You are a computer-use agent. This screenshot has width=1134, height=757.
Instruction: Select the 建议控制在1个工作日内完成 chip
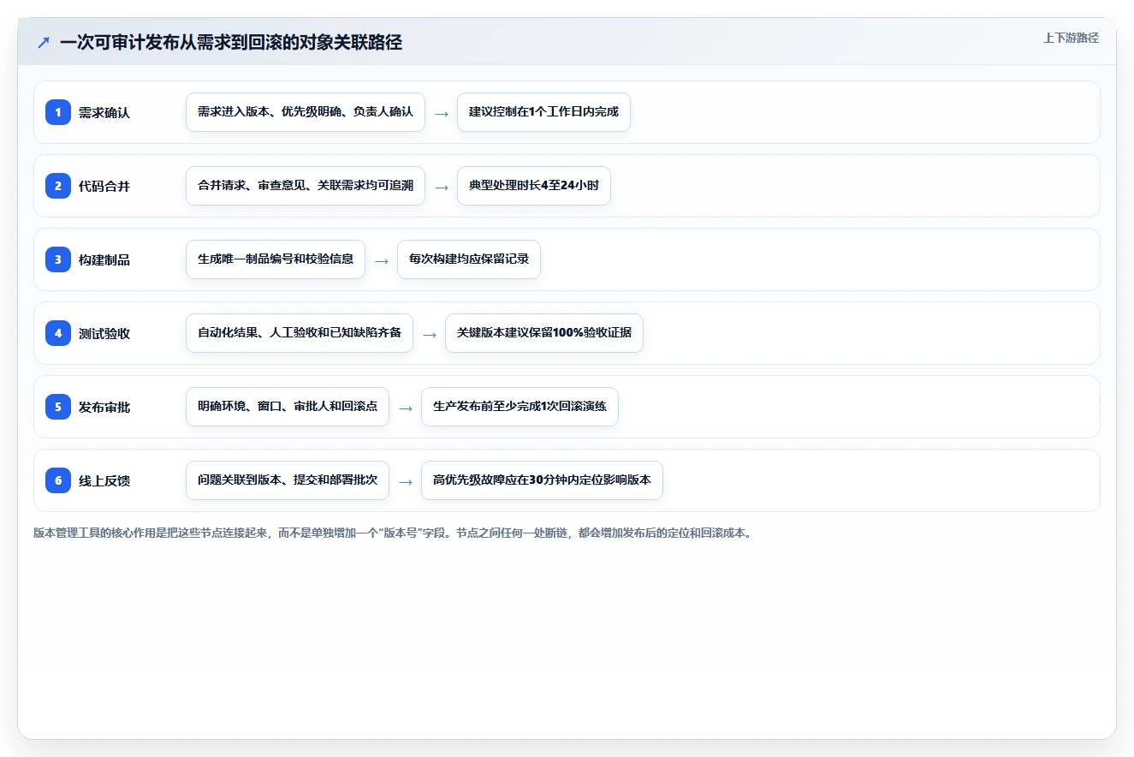tap(543, 112)
